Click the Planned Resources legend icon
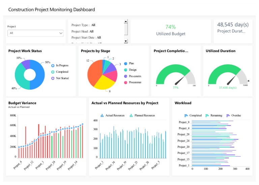 [131, 115]
